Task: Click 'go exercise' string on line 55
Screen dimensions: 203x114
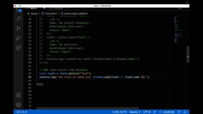Action: (x=68, y=45)
